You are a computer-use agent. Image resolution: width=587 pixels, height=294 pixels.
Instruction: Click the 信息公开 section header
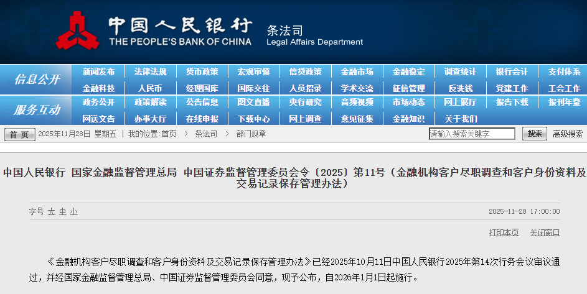pyautogui.click(x=37, y=80)
